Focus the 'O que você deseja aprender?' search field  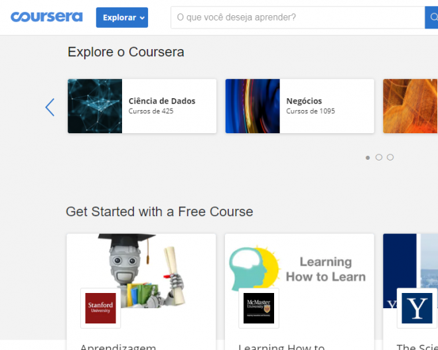298,17
